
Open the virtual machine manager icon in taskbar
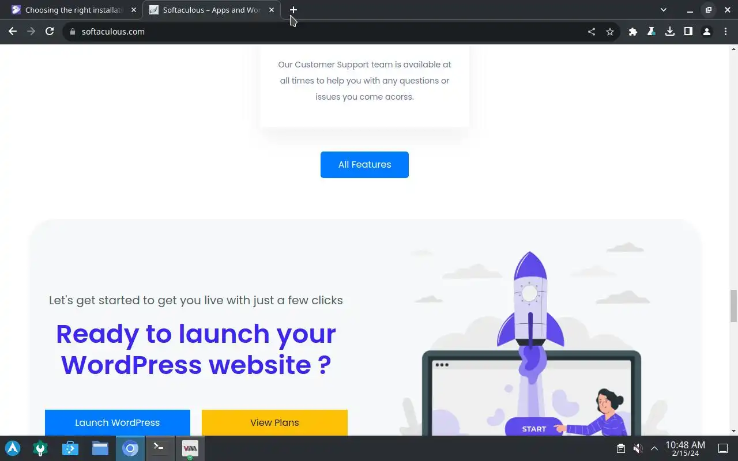190,448
